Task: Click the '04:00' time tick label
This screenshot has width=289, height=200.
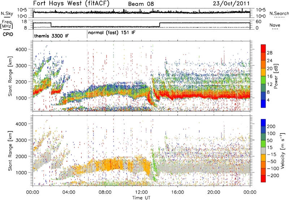Action: point(69,192)
